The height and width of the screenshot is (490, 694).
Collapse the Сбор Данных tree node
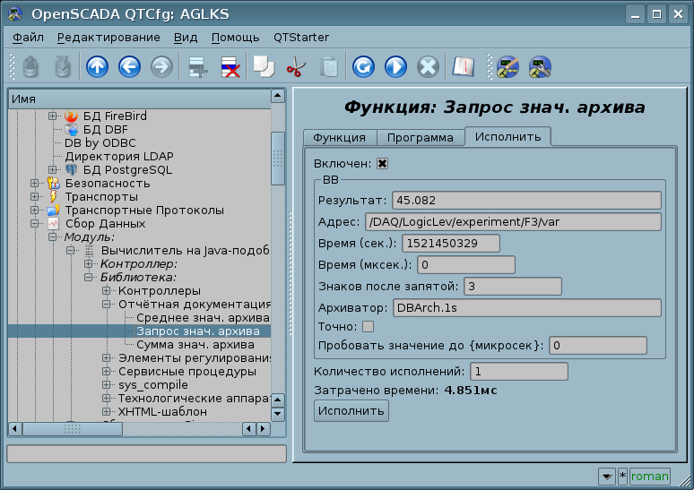35,224
